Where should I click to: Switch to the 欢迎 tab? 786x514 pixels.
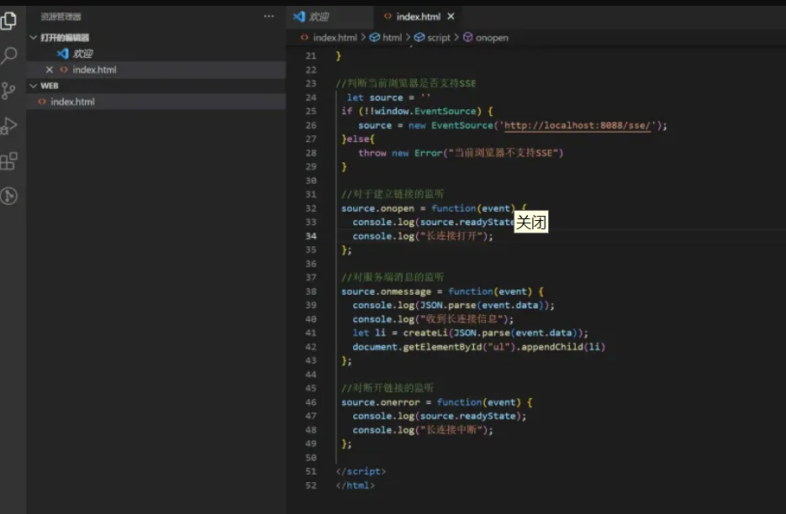coord(318,17)
